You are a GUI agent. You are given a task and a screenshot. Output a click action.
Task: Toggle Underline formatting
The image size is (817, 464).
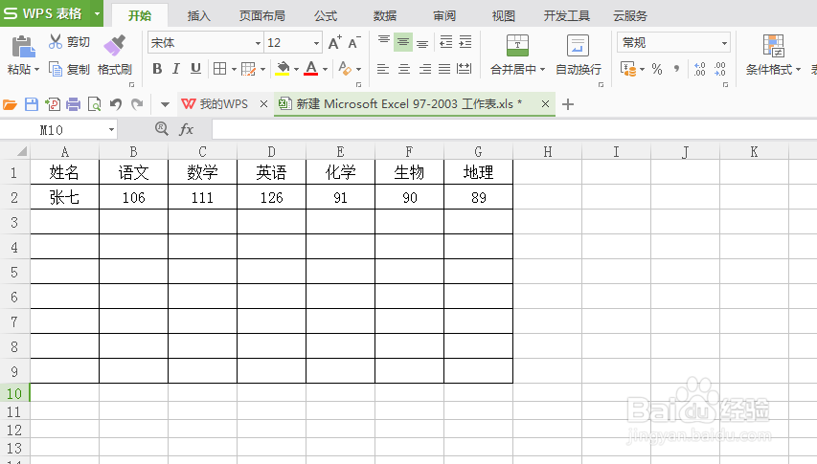[195, 69]
